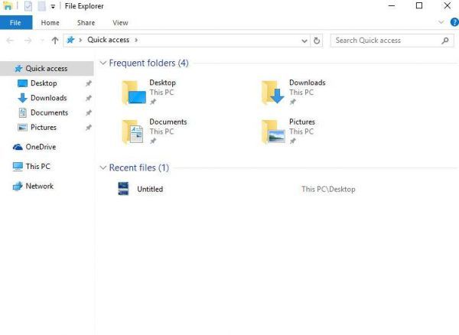Select OneDrive in the navigation pane
The image size is (459, 335).
[41, 147]
